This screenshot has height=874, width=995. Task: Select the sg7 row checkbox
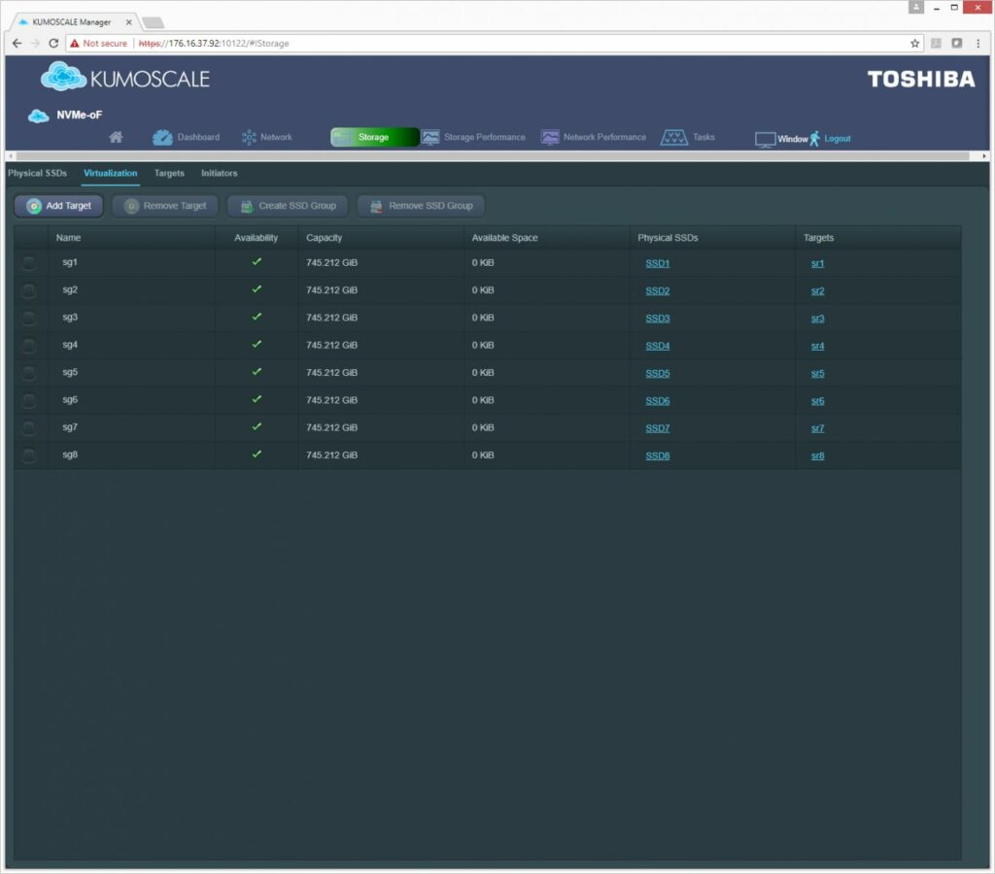pyautogui.click(x=28, y=428)
